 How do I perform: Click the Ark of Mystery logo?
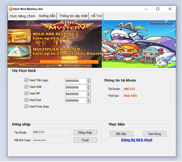tap(67, 25)
